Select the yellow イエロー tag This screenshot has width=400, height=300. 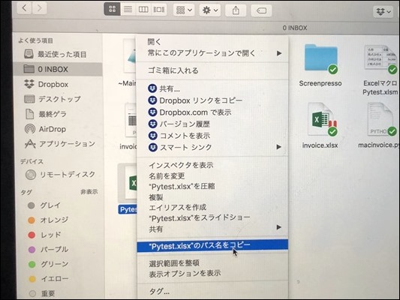click(49, 279)
